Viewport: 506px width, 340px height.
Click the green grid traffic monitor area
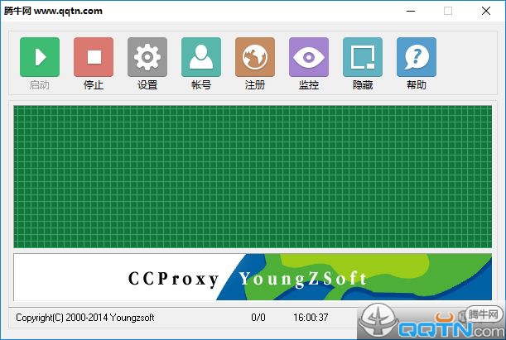click(253, 176)
